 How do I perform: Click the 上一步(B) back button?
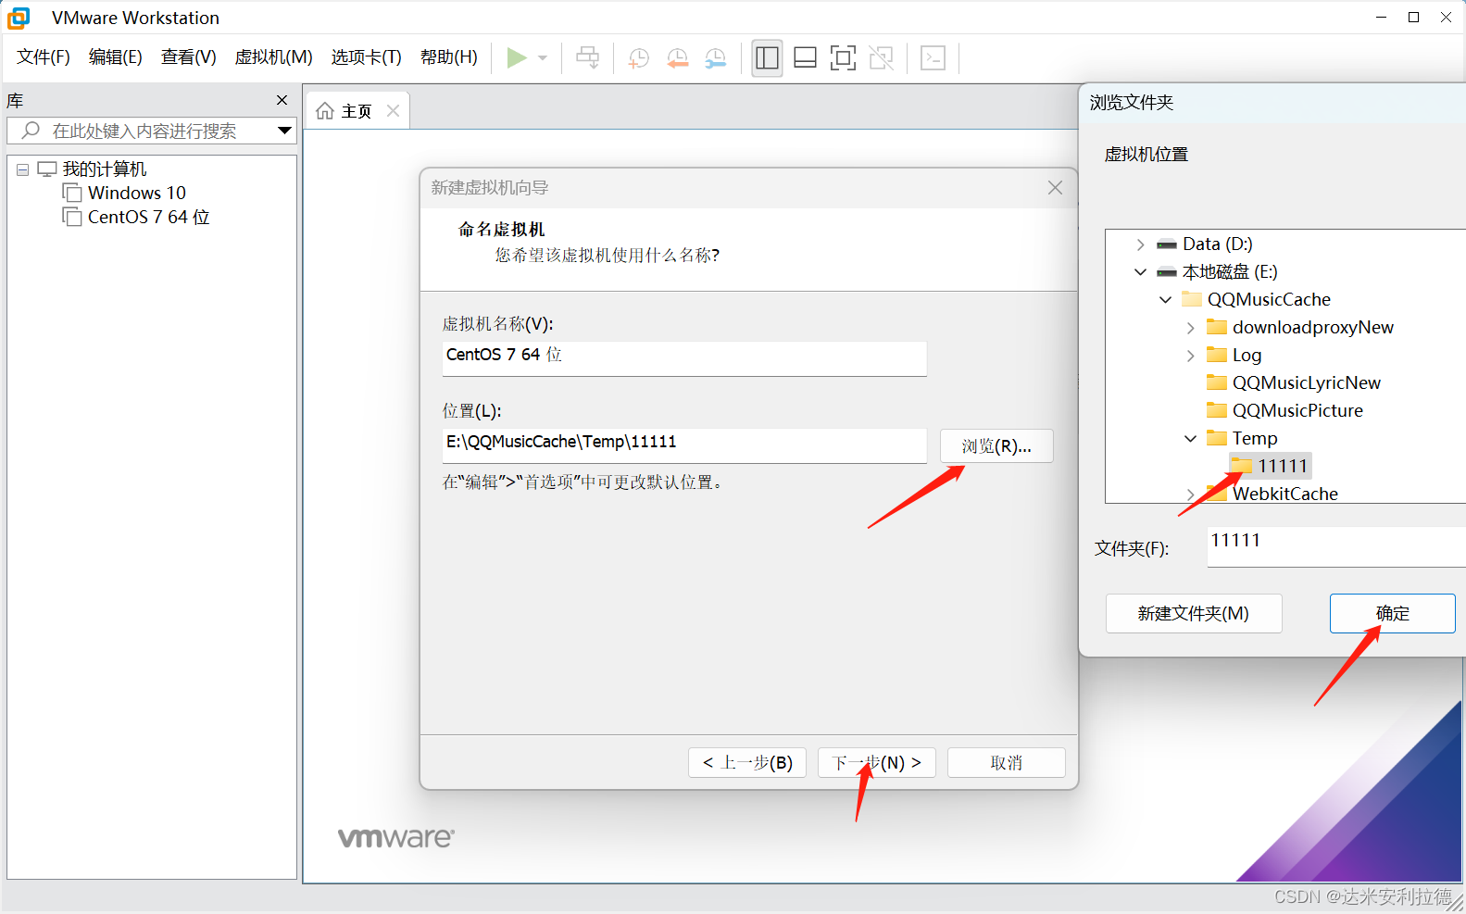tap(747, 763)
